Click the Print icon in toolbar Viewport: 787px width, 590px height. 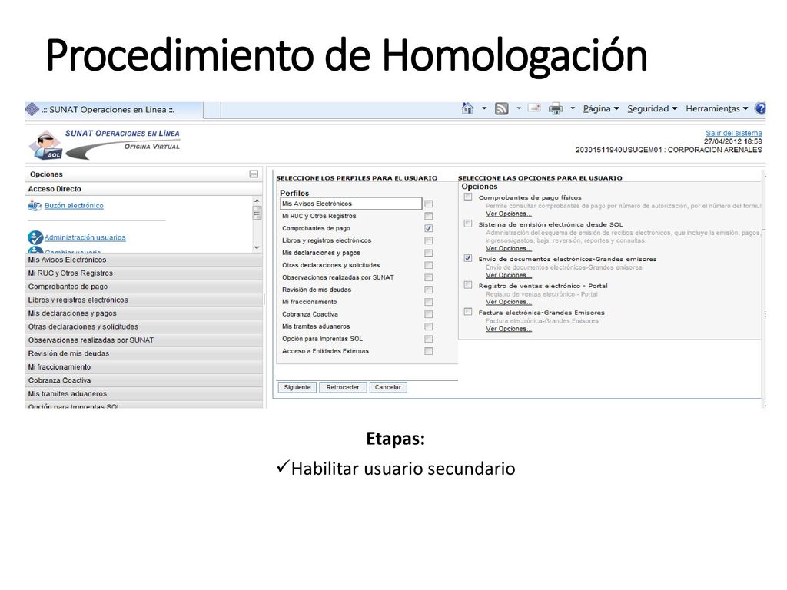(x=556, y=108)
